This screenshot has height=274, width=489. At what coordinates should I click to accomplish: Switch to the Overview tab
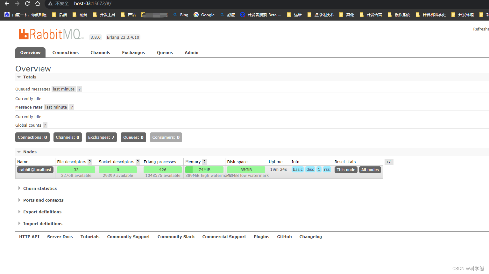30,52
